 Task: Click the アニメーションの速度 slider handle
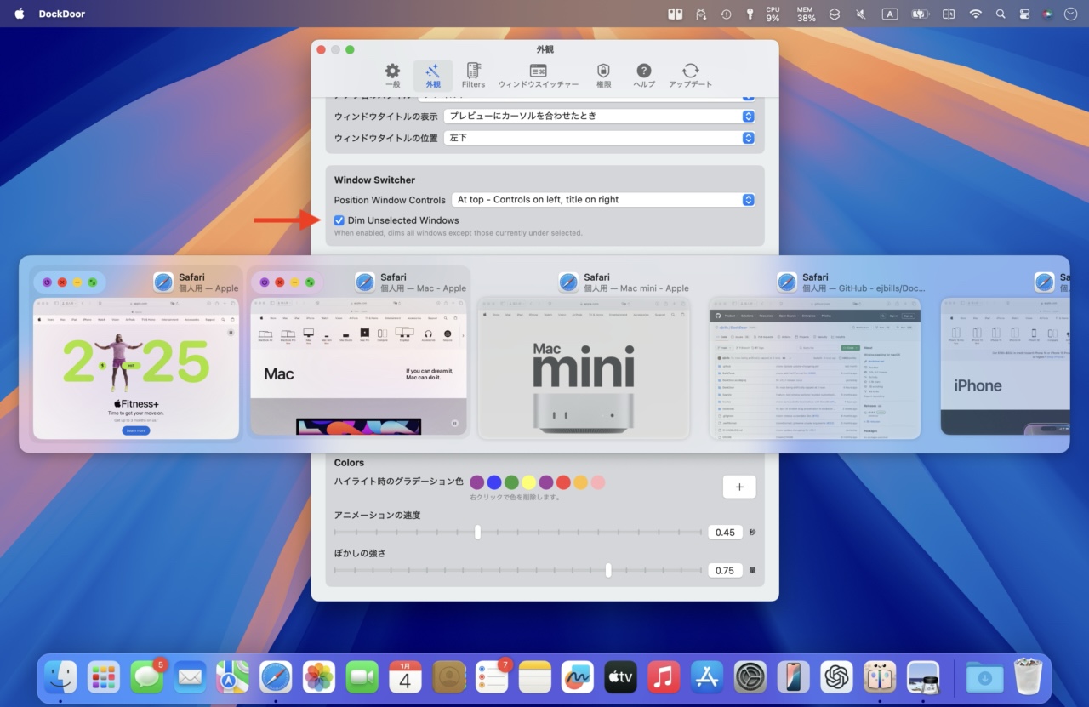(477, 533)
